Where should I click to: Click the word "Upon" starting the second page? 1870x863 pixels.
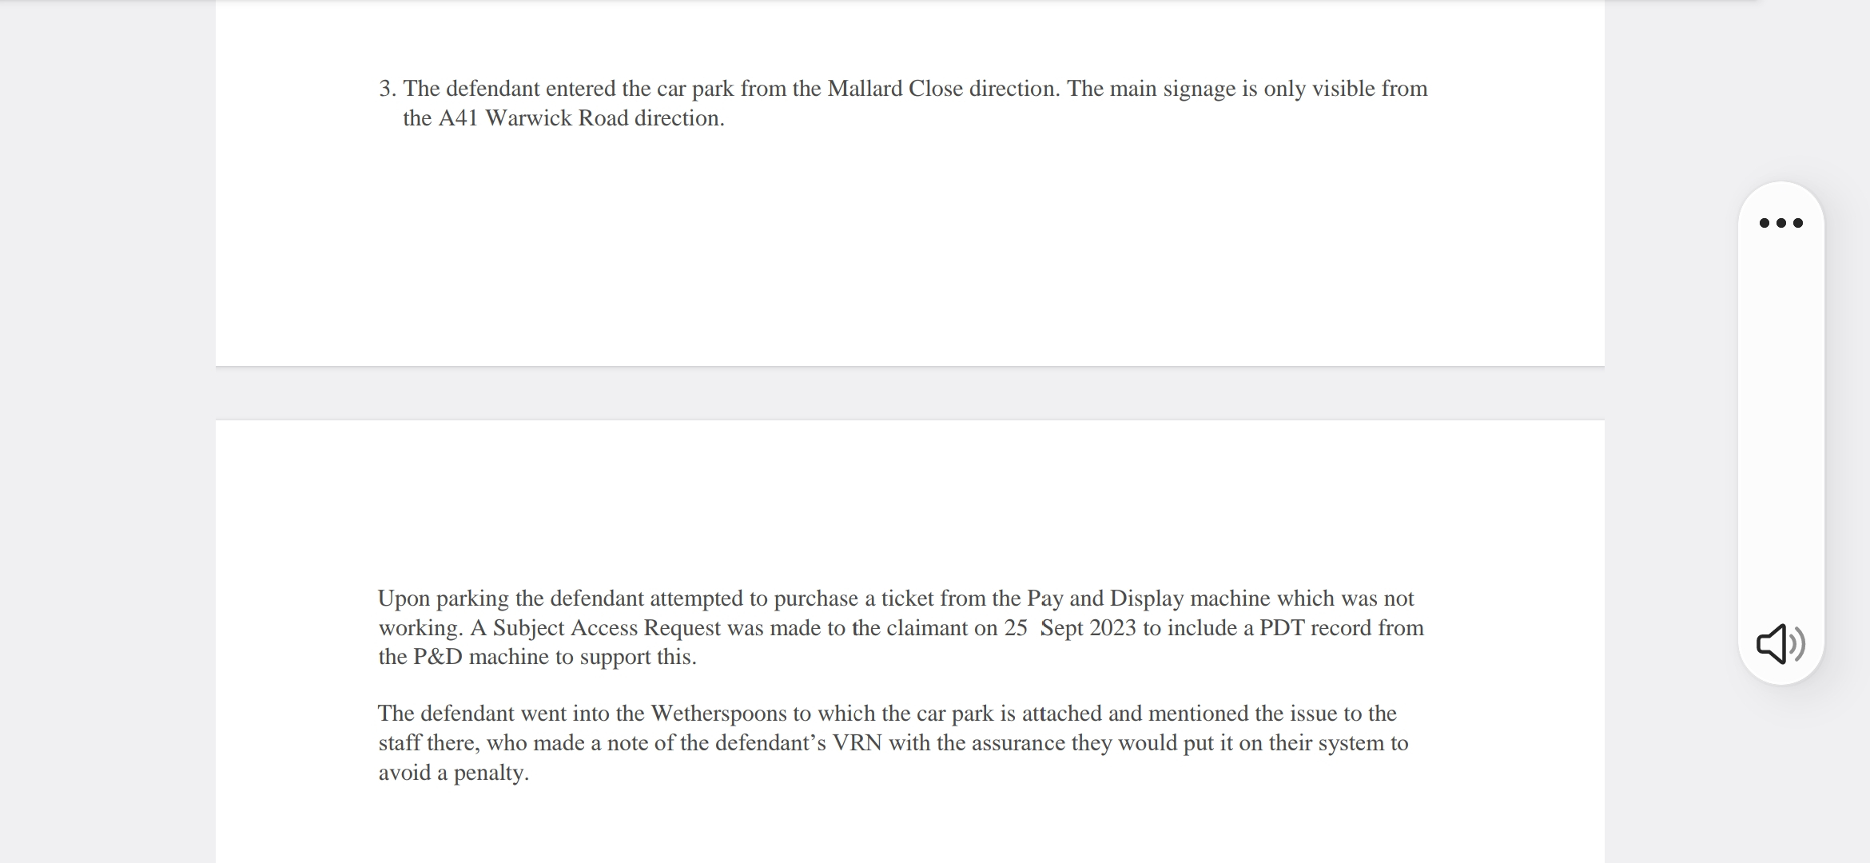(x=404, y=599)
